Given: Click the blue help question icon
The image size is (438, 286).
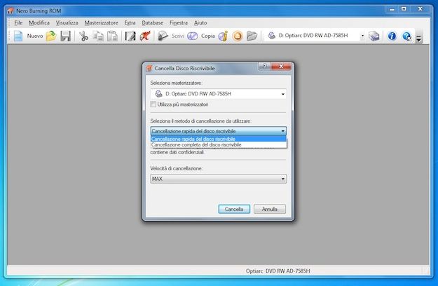Looking at the screenshot, I should 406,36.
